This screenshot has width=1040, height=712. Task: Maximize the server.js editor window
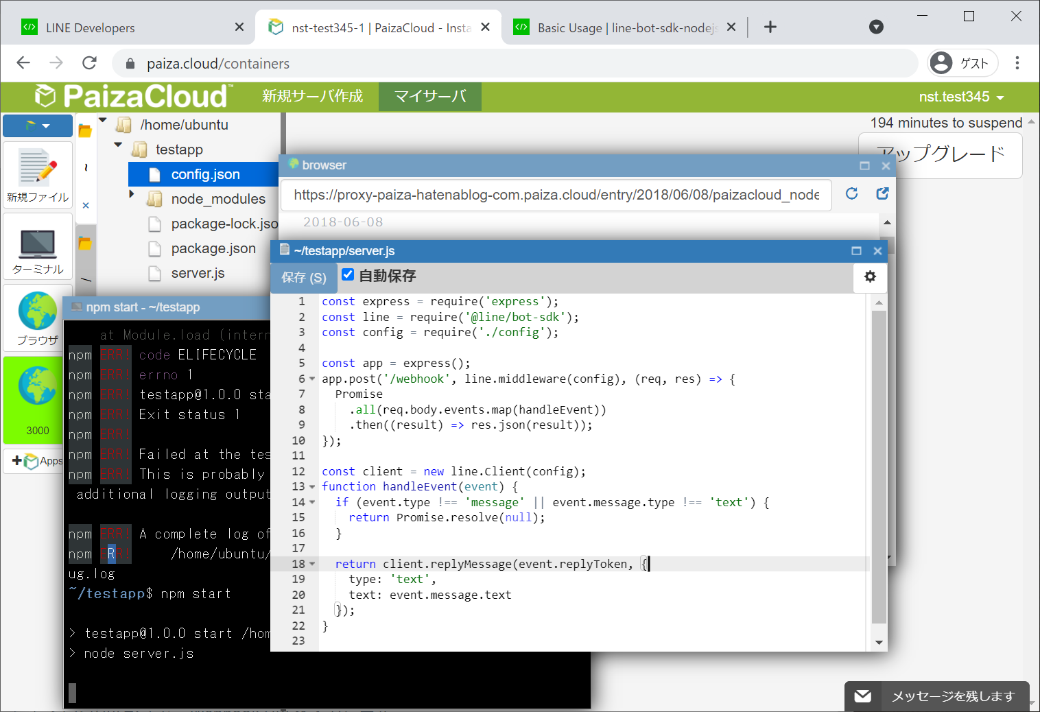click(856, 251)
